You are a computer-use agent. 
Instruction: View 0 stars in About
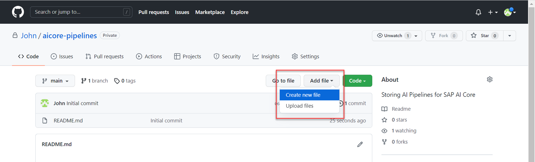point(394,120)
